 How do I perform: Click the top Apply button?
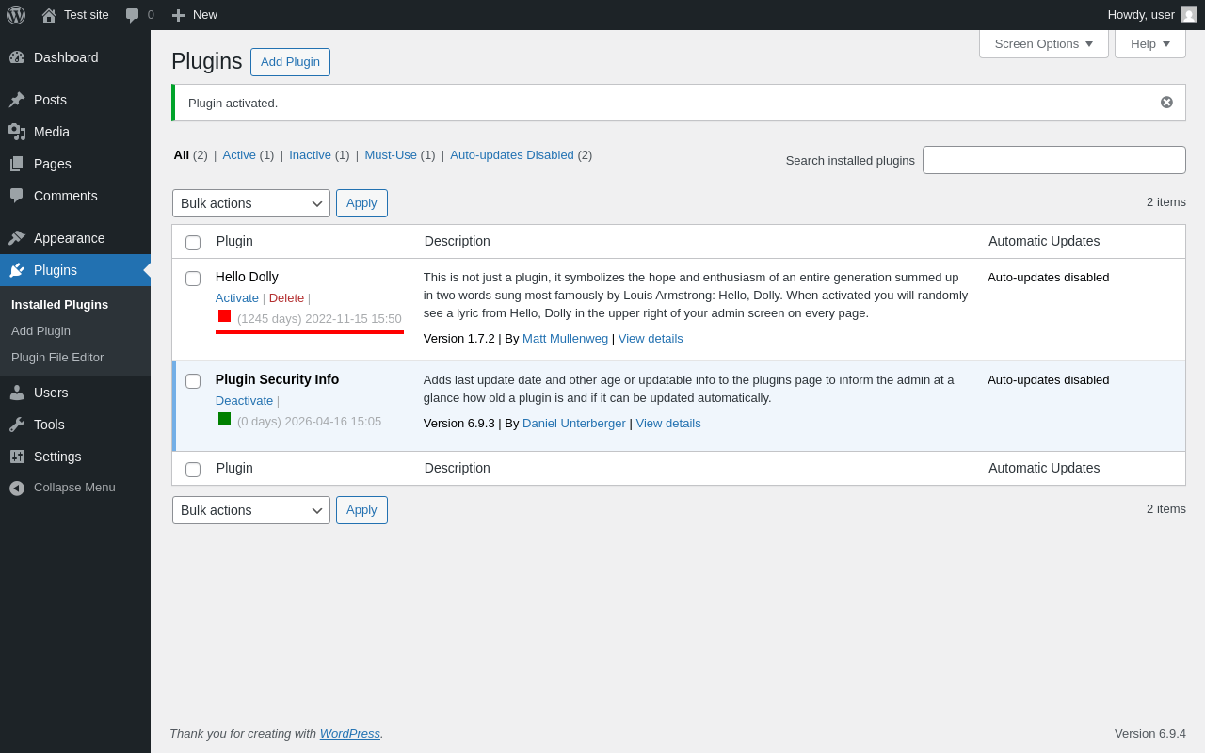pos(361,203)
